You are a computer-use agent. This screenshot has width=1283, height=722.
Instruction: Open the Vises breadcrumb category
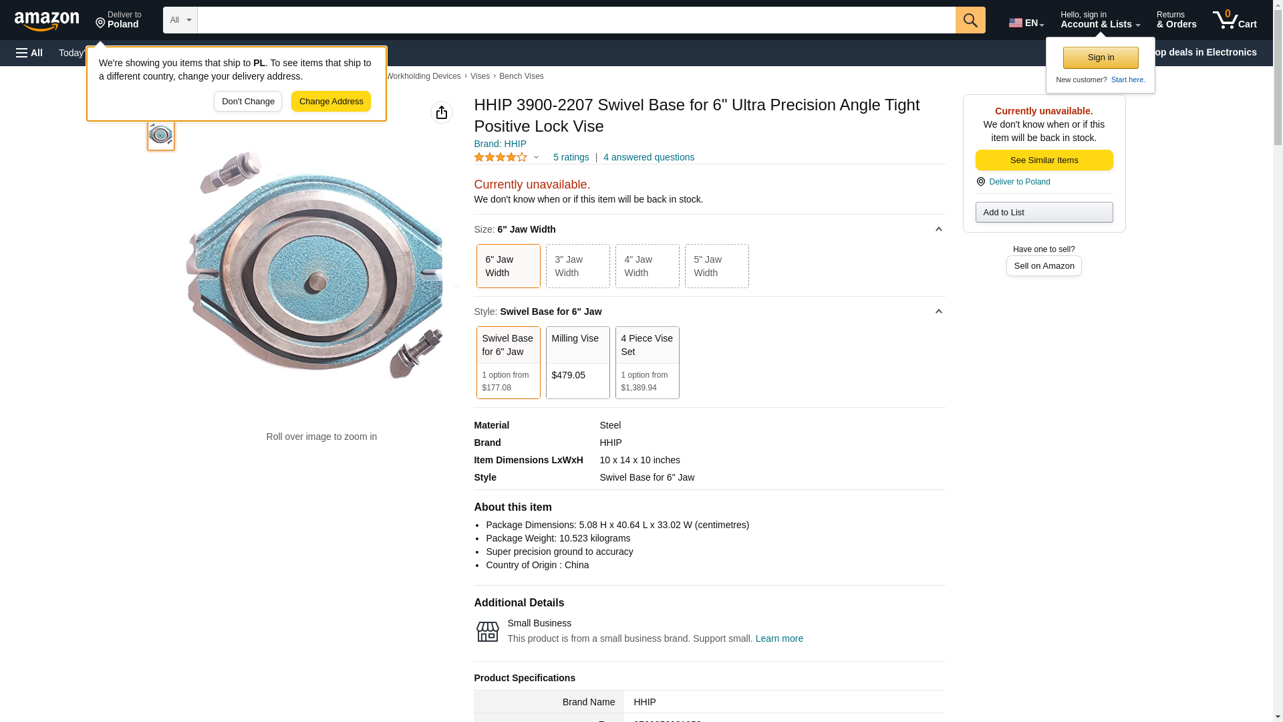tap(480, 76)
